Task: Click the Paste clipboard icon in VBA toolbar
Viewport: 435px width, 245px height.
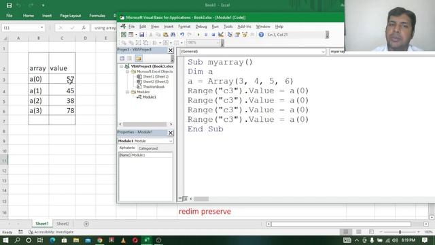Action: tap(166, 35)
